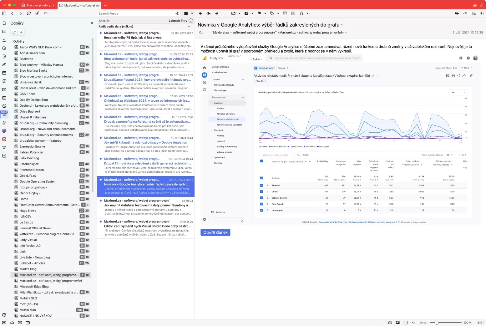Open the label tag dropdown arrow
Image resolution: width=486 pixels, height=326 pixels.
278,13
